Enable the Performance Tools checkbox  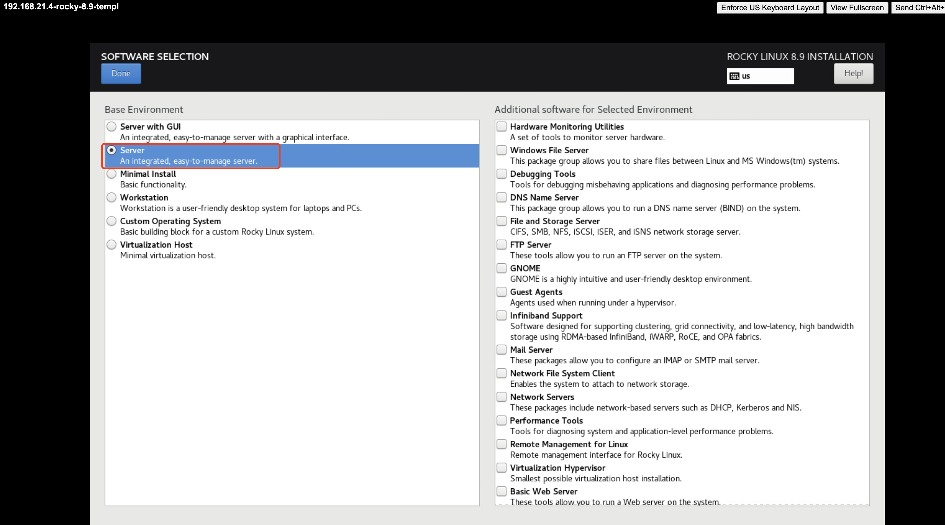[x=501, y=421]
